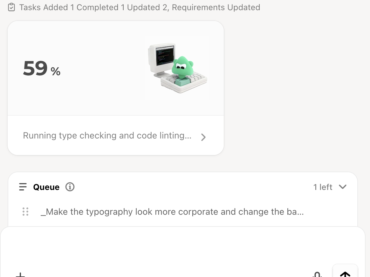Image resolution: width=370 pixels, height=277 pixels.
Task: Click the plus attachment icon
Action: coord(20,274)
